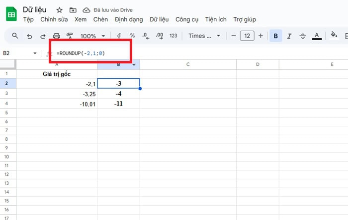348x220 pixels.
Task: Open the Công cụ menu
Action: pyautogui.click(x=187, y=19)
